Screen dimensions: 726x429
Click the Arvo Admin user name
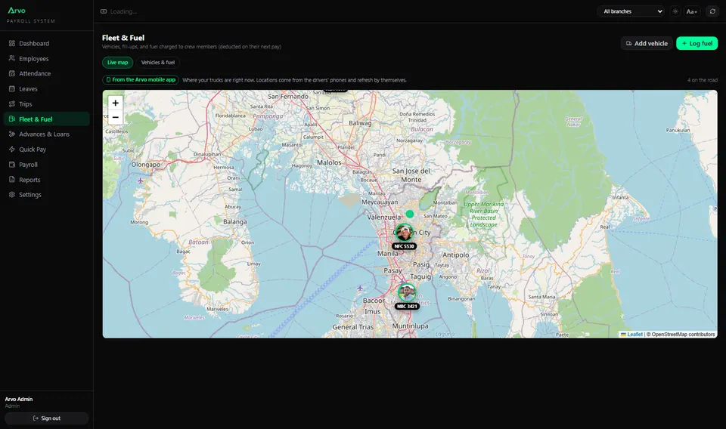[19, 399]
